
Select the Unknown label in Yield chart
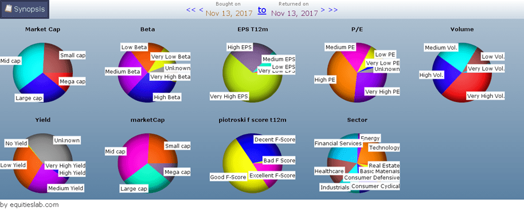pos(67,140)
